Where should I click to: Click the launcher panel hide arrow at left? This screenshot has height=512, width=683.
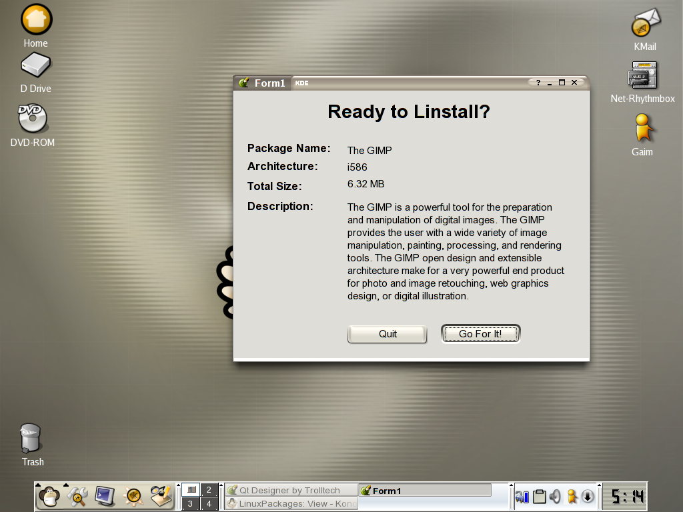click(37, 485)
